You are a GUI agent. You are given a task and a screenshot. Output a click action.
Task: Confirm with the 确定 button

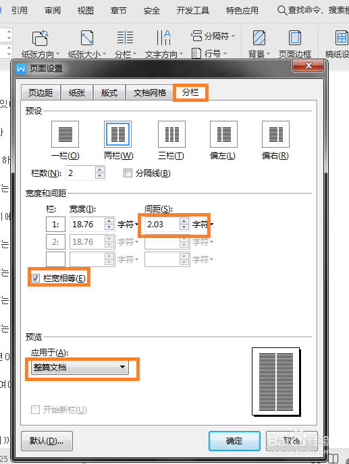click(x=234, y=441)
